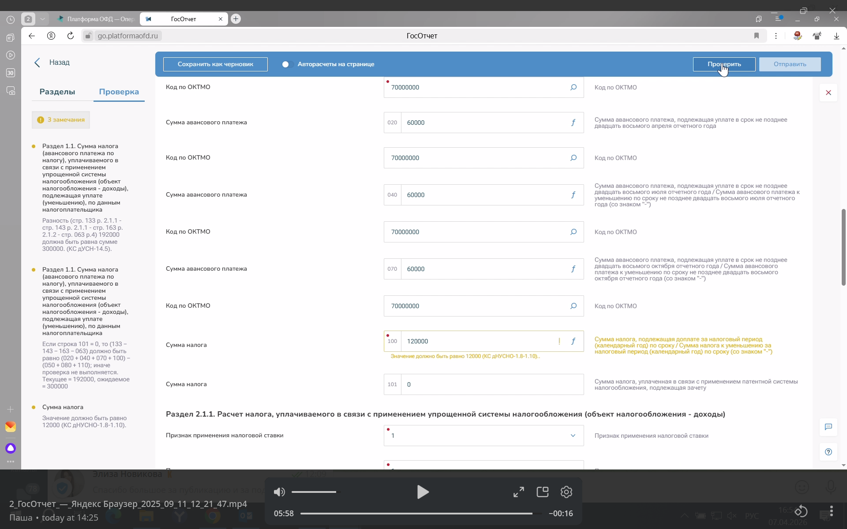Image resolution: width=847 pixels, height=529 pixels.
Task: Expand Признак применения налоговой ставки dropdown
Action: pyautogui.click(x=573, y=436)
